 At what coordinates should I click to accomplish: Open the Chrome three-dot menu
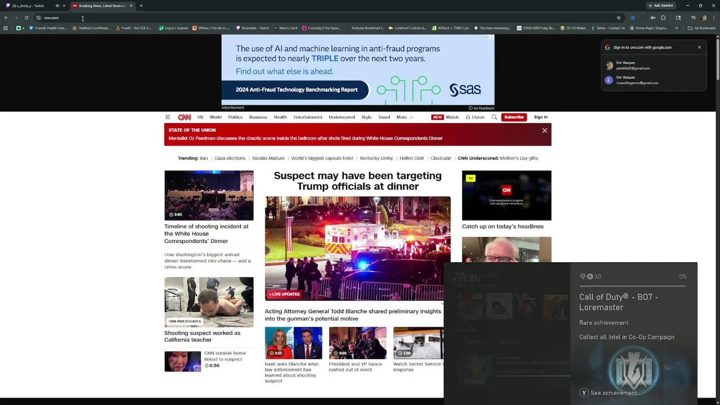click(714, 18)
